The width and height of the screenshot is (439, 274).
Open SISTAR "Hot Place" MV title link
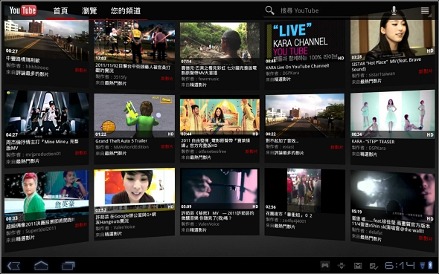386,65
